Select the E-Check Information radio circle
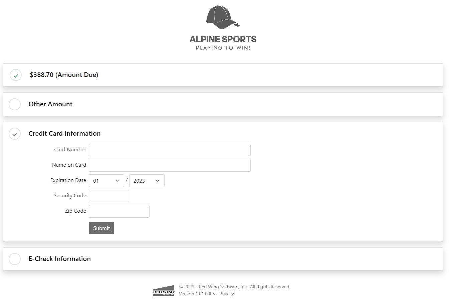458x301 pixels. point(15,259)
